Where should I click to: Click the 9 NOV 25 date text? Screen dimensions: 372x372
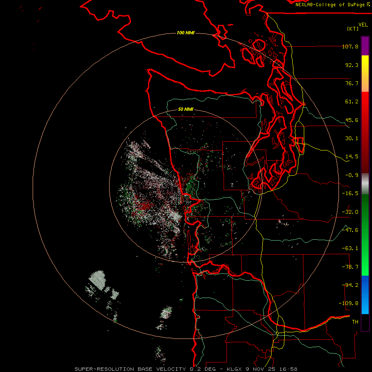click(260, 369)
